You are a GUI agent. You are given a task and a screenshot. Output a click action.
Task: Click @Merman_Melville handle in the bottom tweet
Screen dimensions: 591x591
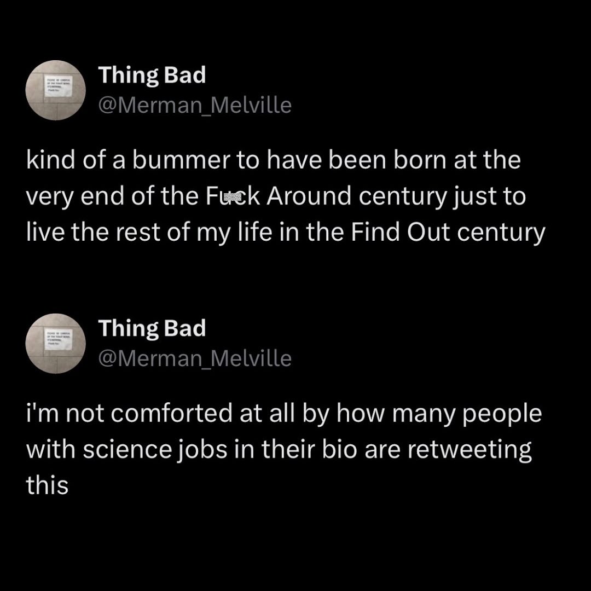point(194,358)
